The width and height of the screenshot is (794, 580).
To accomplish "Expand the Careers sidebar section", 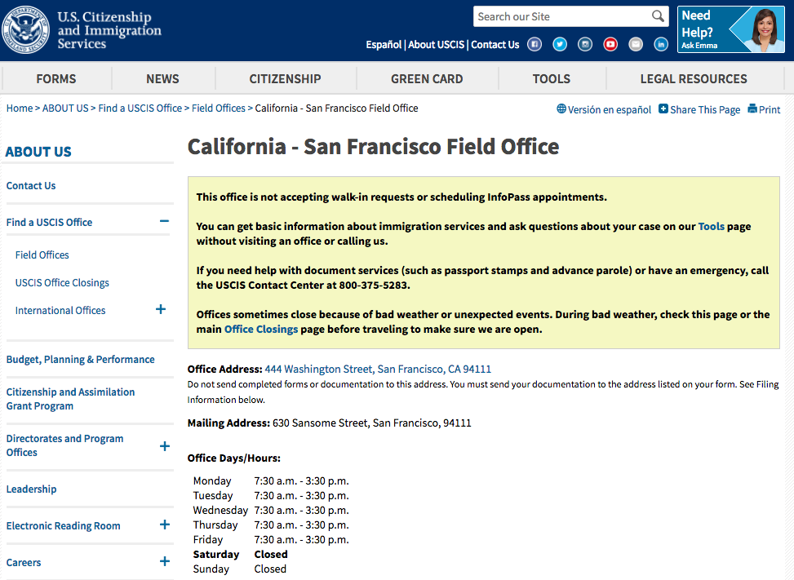I will [164, 562].
